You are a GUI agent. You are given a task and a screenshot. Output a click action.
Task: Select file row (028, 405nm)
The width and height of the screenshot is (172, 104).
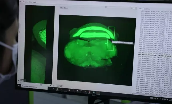tap(156, 21)
